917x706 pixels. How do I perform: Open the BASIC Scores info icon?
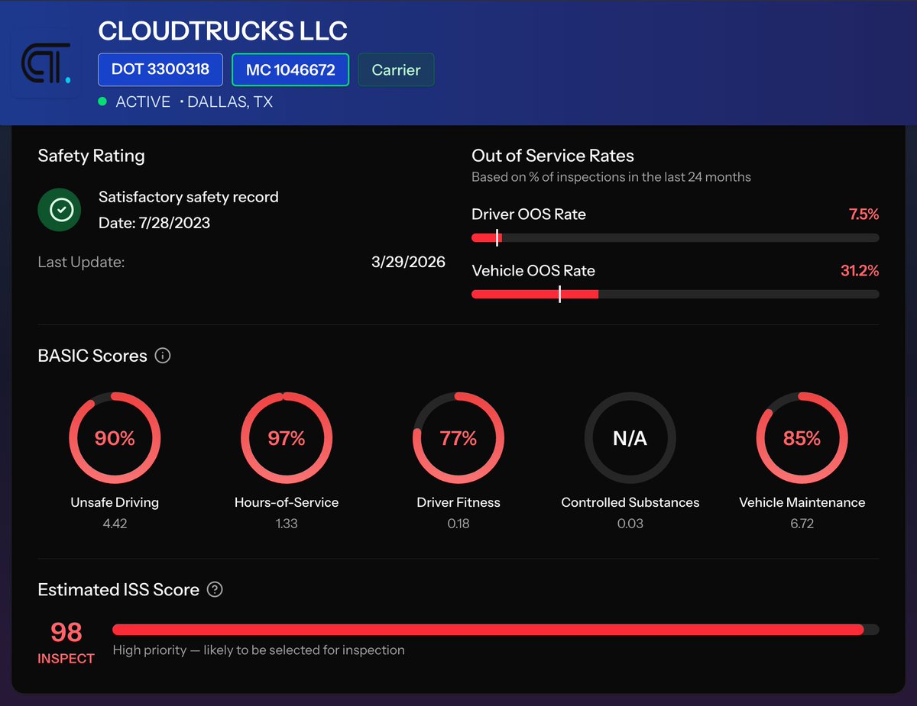163,356
